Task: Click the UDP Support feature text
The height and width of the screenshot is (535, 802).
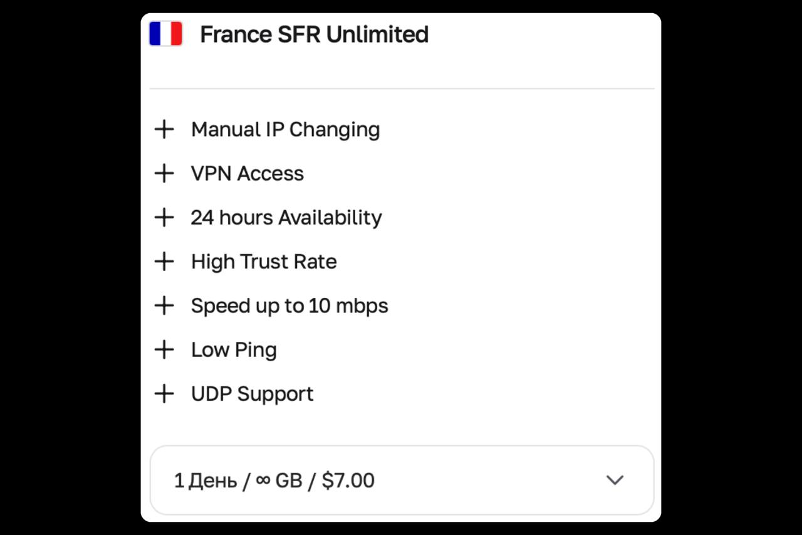Action: (x=252, y=395)
